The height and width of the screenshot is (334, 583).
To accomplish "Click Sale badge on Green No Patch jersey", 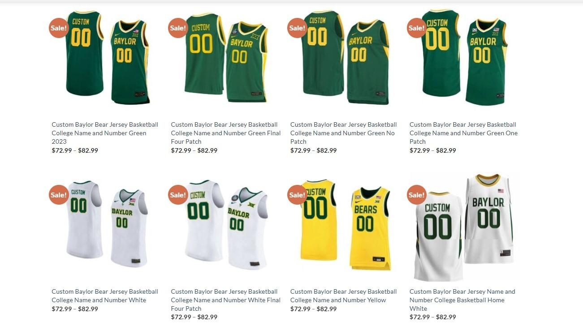I will click(297, 28).
